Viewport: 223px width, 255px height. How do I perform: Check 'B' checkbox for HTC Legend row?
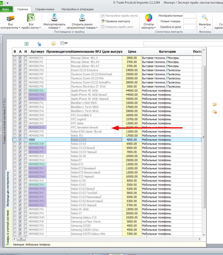point(15,119)
